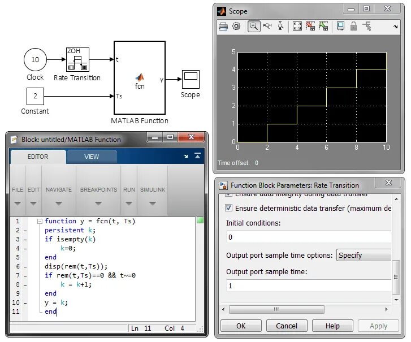Click the Print icon in Scope toolbar
The width and height of the screenshot is (411, 342).
coord(223,26)
